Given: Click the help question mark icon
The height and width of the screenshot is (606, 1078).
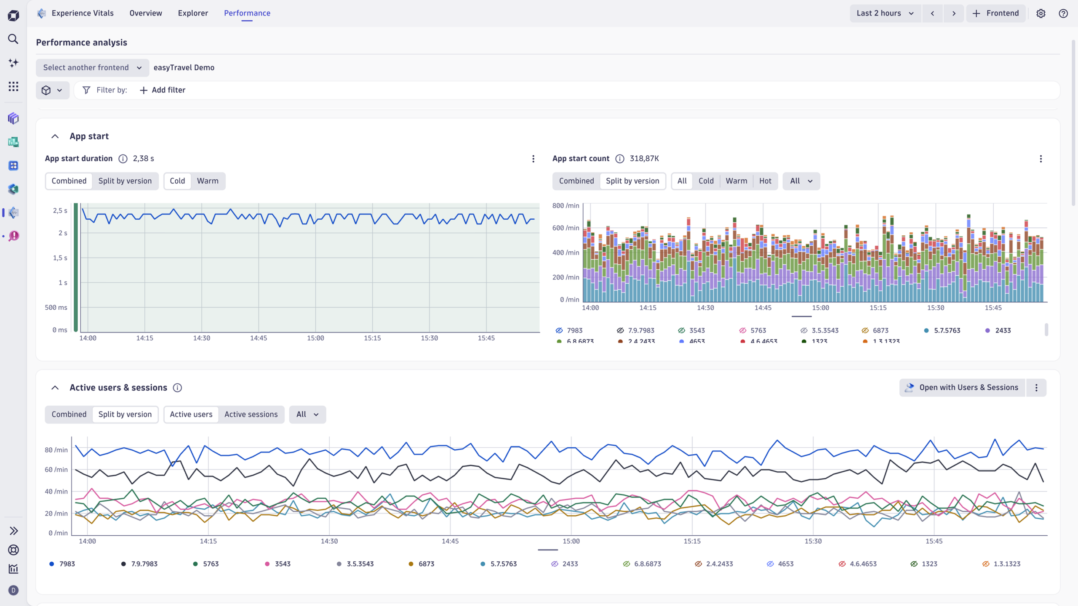Looking at the screenshot, I should (1063, 13).
